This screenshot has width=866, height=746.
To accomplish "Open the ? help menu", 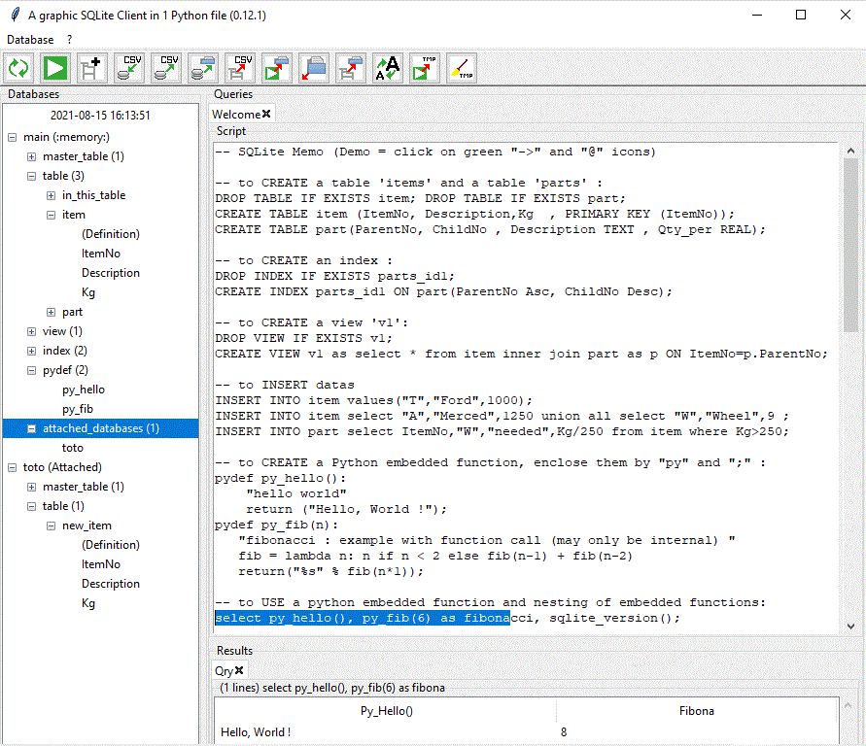I will 70,40.
